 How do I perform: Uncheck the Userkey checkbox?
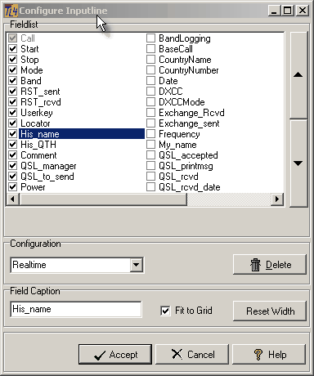pos(13,113)
